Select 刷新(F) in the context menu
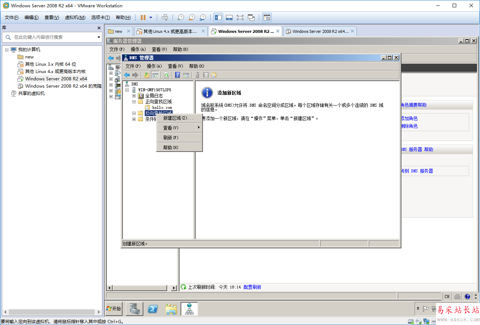480x325 pixels. [x=179, y=138]
